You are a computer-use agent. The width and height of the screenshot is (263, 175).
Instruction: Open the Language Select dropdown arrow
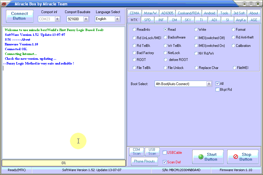click(x=117, y=19)
